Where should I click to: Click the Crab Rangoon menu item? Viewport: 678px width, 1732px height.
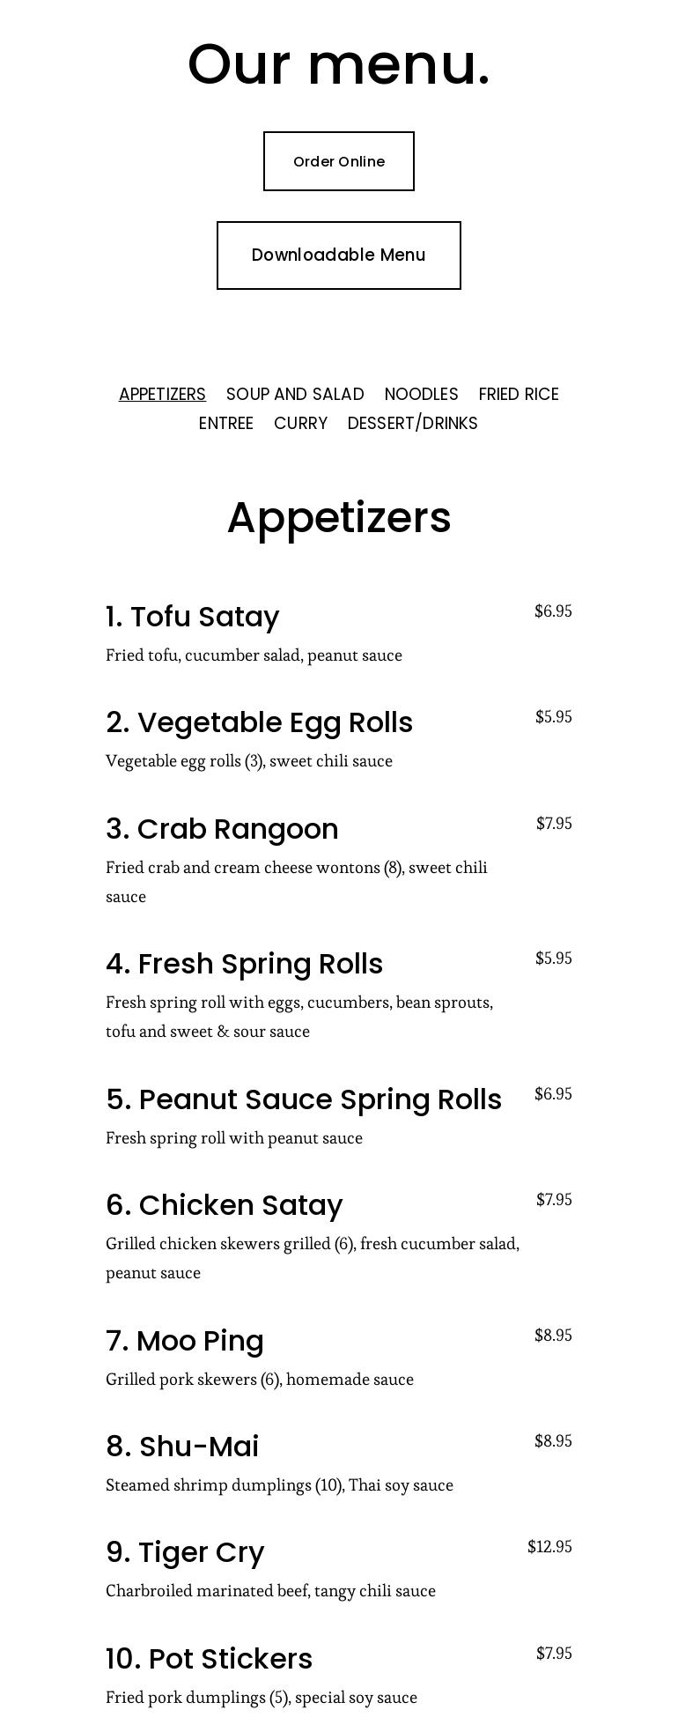coord(222,829)
